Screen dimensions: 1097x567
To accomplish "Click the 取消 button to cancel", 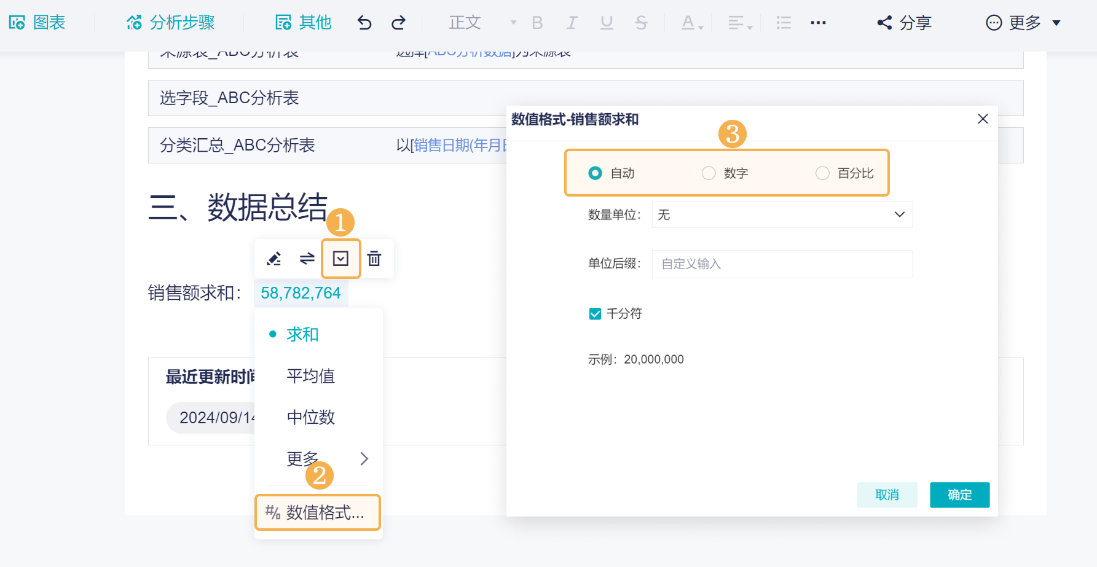I will tap(887, 495).
